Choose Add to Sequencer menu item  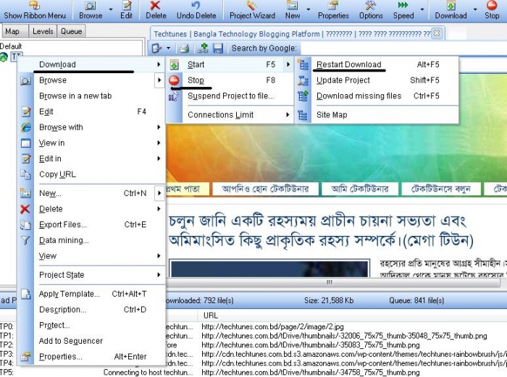(x=91, y=341)
